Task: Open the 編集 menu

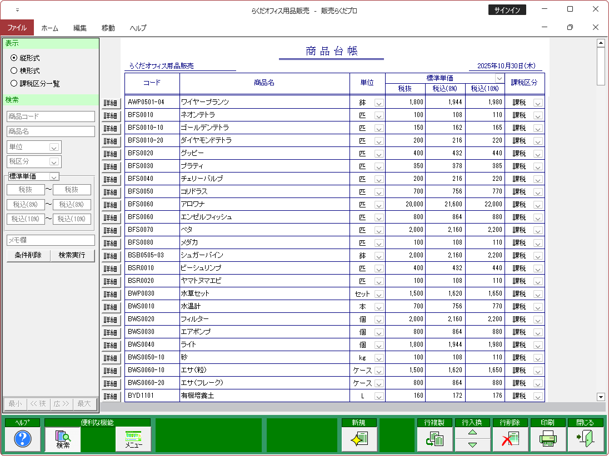Action: click(80, 28)
